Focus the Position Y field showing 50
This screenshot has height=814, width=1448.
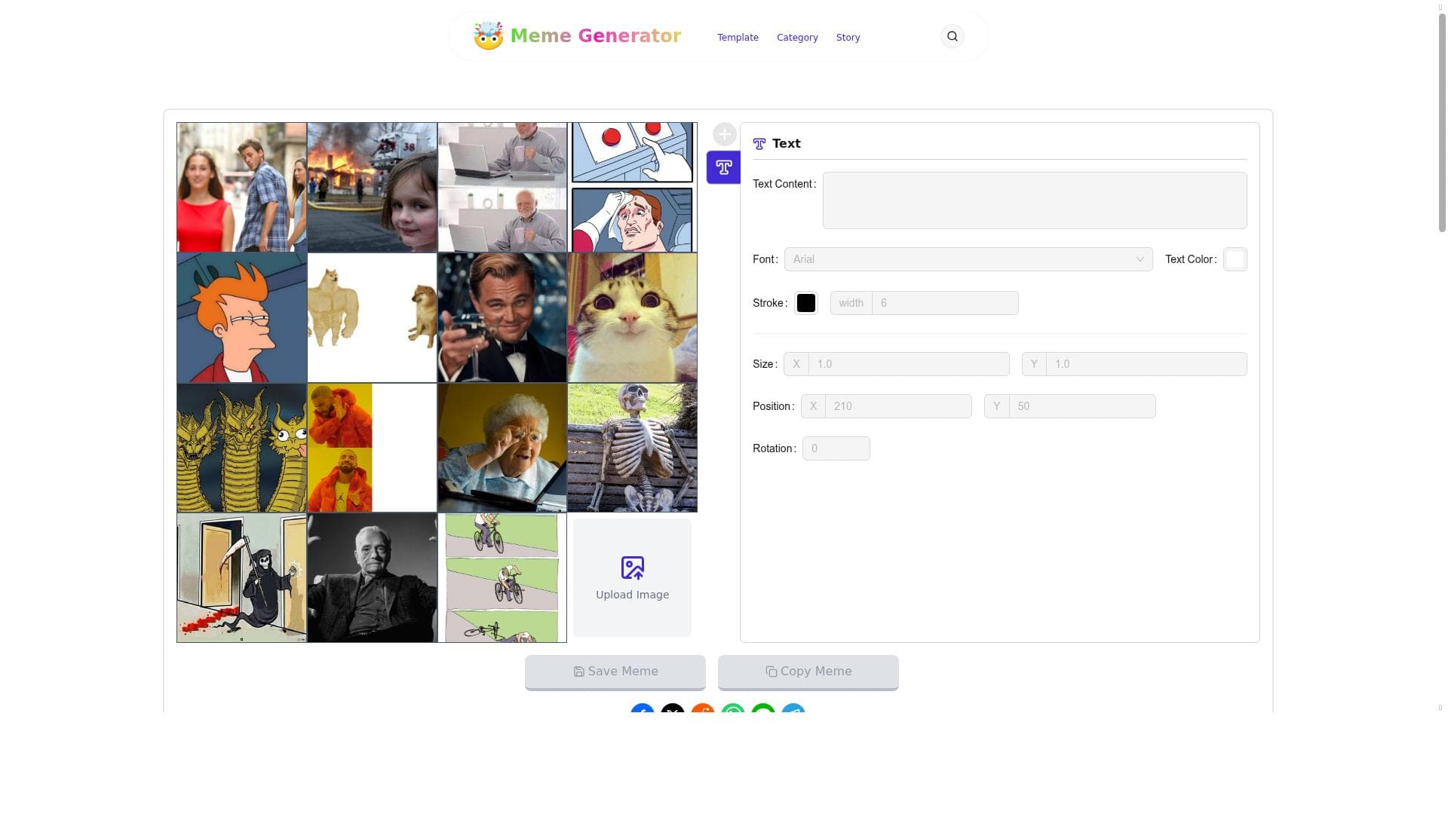pyautogui.click(x=1082, y=406)
